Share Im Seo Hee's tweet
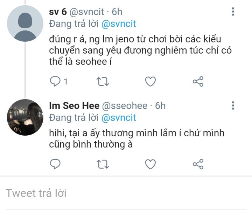Image resolution: width=252 pixels, height=211 pixels. [198, 164]
